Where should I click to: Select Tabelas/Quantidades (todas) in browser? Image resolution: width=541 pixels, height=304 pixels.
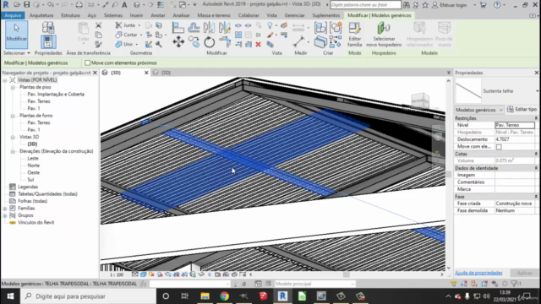pos(47,194)
